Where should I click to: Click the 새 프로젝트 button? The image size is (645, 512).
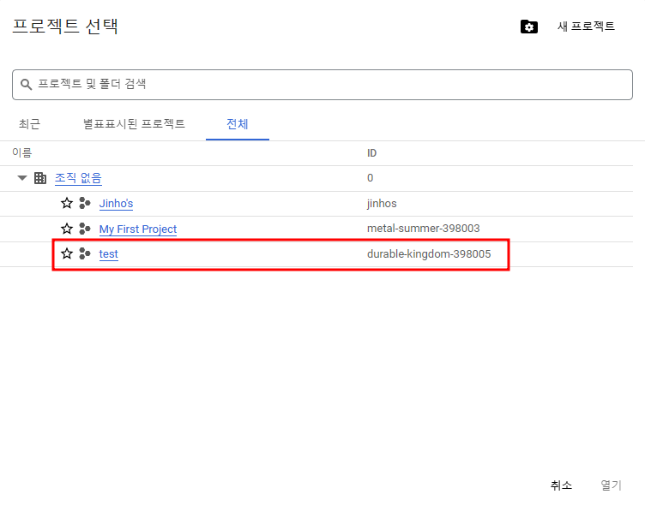coord(586,27)
